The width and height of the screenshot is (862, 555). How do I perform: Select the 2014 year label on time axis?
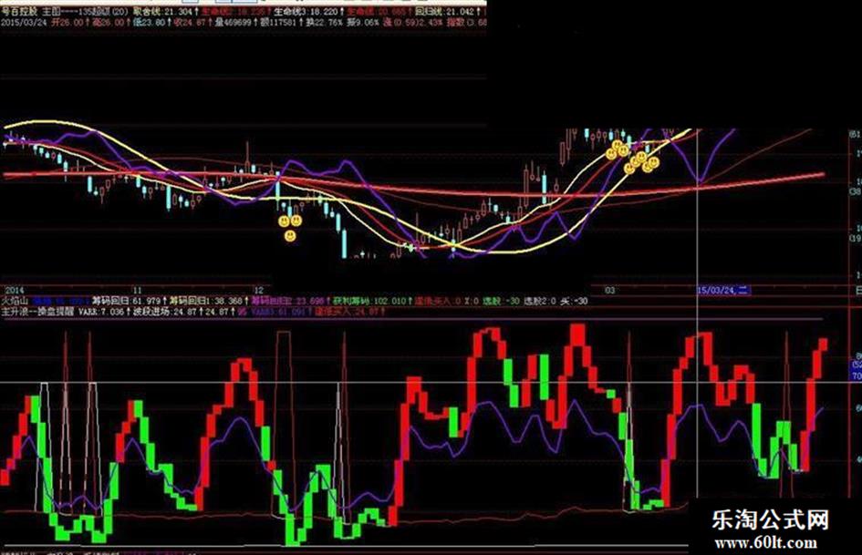(x=15, y=290)
